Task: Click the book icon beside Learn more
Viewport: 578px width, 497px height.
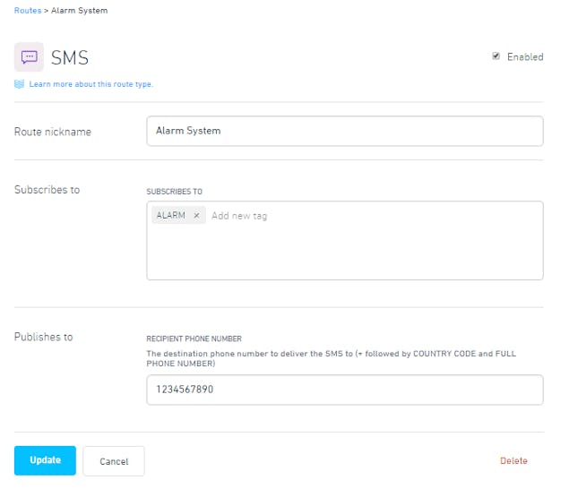Action: pyautogui.click(x=19, y=84)
